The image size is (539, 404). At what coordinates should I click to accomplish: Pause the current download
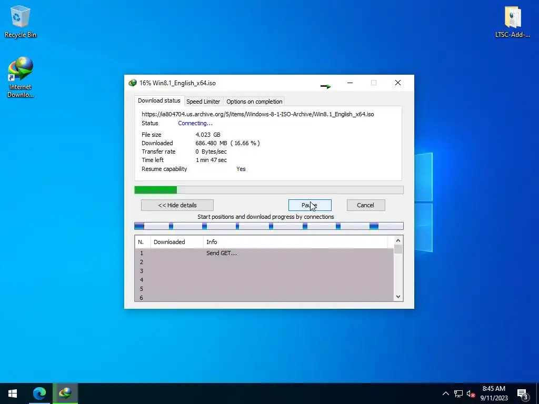(310, 205)
